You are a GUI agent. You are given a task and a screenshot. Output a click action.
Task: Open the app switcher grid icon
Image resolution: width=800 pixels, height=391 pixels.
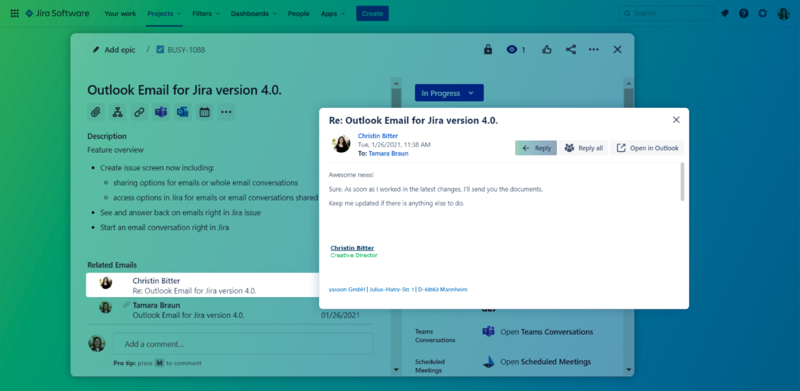(14, 13)
